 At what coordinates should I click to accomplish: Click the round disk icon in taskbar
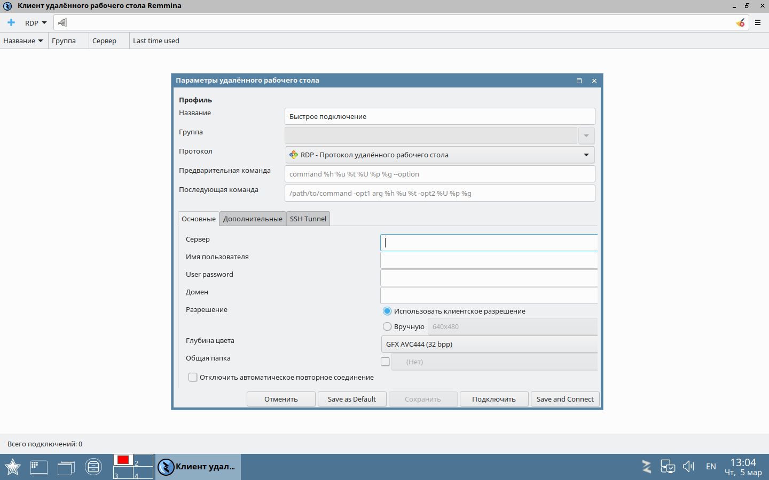click(93, 467)
